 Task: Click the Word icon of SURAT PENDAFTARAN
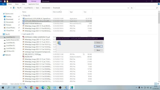pos(23,23)
